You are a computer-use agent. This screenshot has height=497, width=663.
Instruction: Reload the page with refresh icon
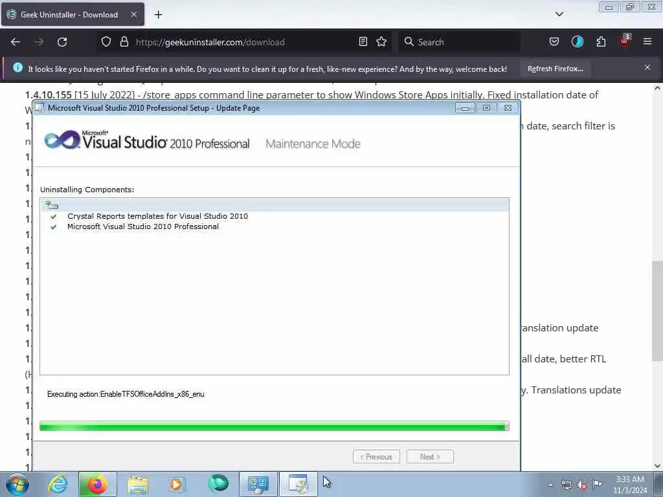(62, 42)
